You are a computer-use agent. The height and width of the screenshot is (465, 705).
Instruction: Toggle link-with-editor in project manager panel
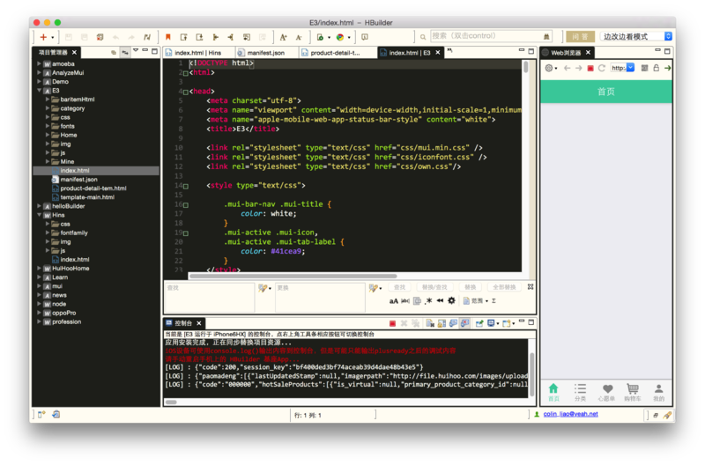click(x=125, y=53)
